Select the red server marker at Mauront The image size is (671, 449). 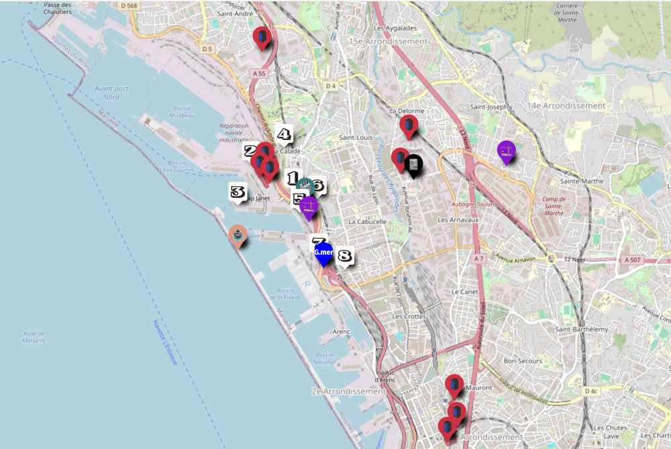pos(454,385)
